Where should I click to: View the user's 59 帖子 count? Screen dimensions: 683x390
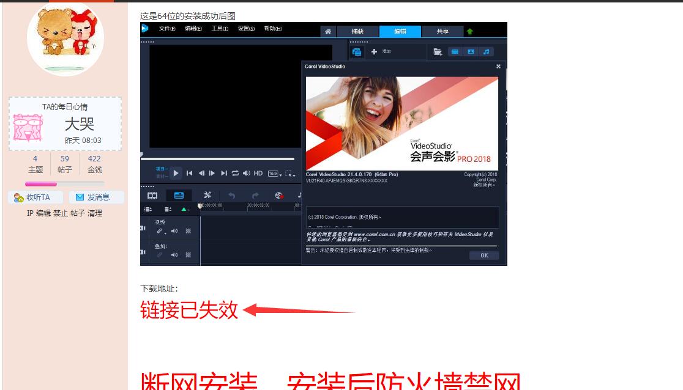[65, 164]
